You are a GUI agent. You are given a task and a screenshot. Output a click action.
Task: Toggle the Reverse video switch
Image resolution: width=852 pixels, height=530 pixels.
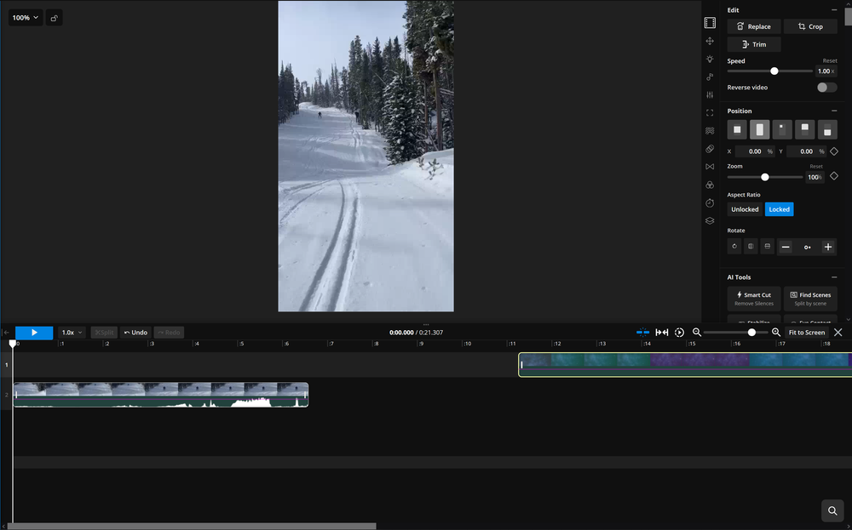826,88
